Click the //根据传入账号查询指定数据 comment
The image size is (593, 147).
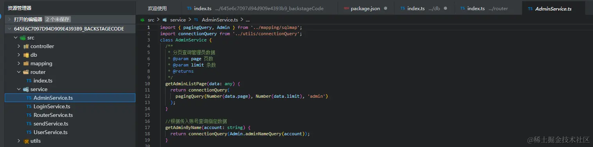pos(196,121)
